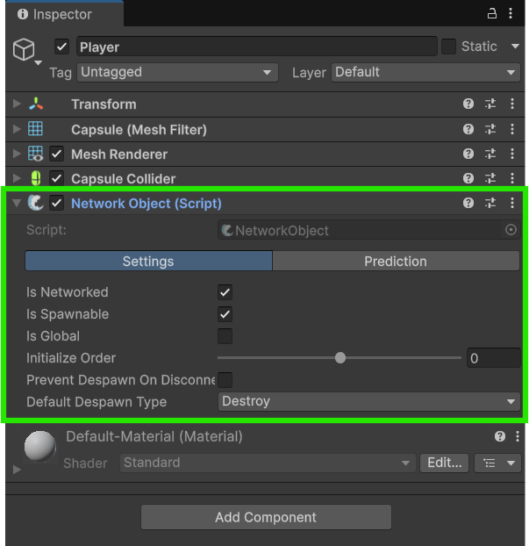The image size is (529, 546).
Task: Click the Player name field
Action: [x=257, y=47]
